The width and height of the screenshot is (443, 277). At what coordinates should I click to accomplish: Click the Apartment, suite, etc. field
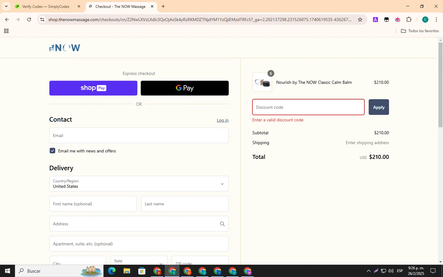click(139, 244)
